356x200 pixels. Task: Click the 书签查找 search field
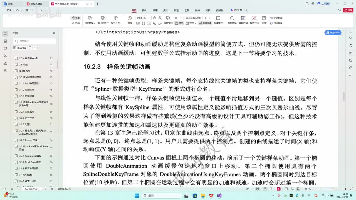click(x=35, y=41)
